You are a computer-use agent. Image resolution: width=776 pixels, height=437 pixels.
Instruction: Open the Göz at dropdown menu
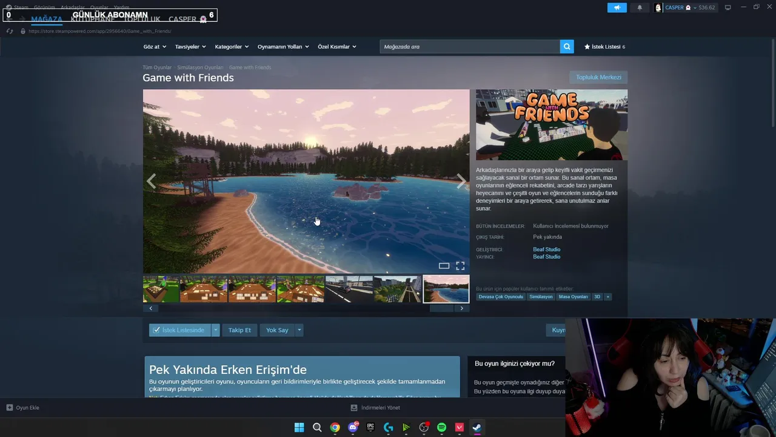click(x=155, y=47)
